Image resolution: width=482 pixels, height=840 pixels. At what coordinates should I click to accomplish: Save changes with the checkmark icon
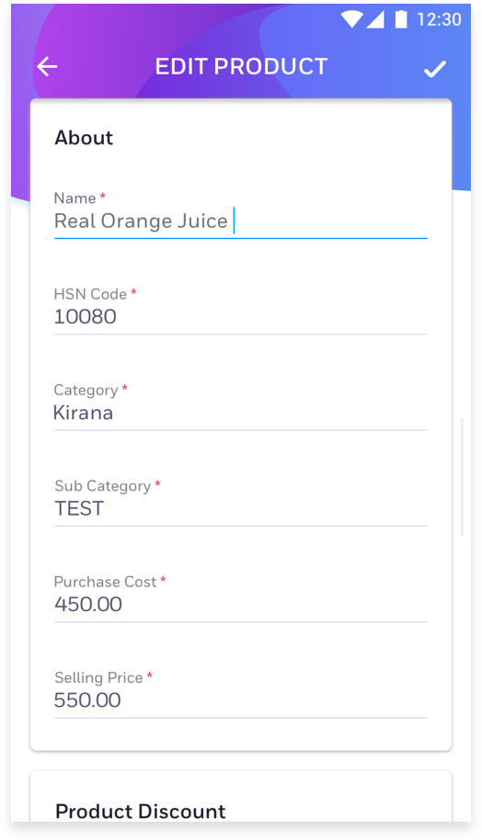pos(435,69)
